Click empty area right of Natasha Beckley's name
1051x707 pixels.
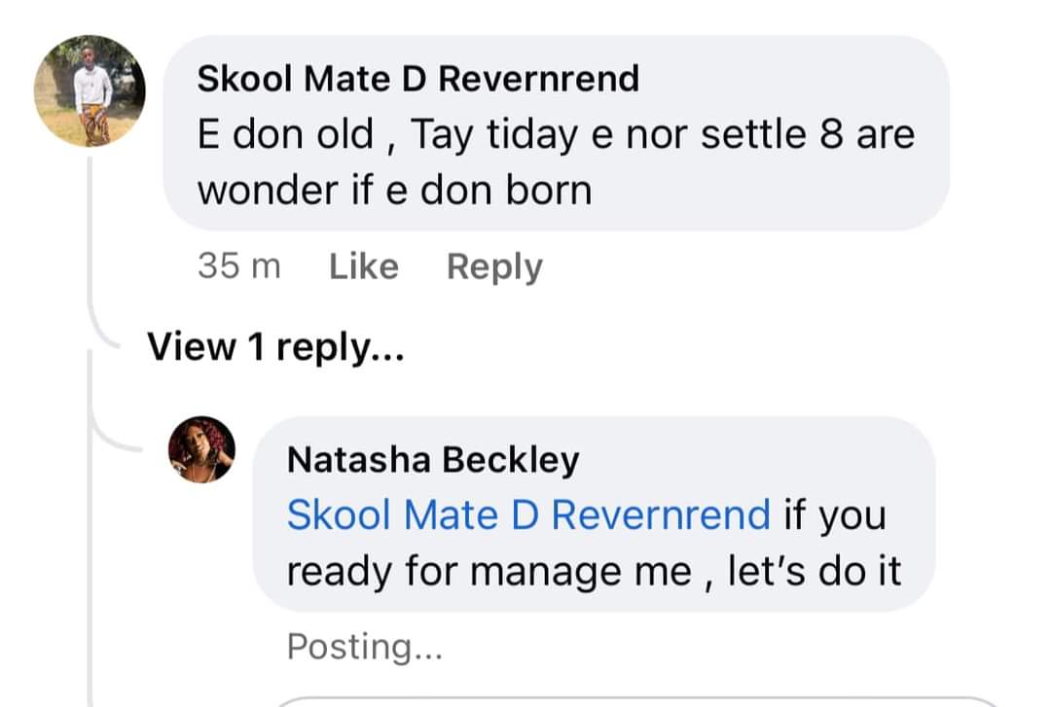point(759,460)
